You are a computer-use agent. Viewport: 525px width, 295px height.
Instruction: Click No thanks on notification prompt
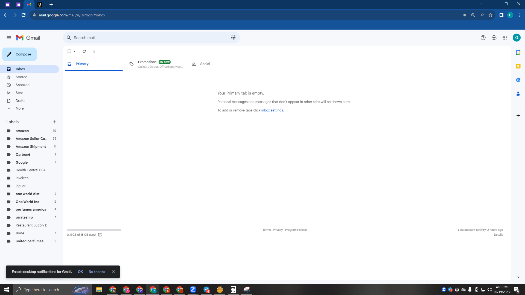[97, 272]
